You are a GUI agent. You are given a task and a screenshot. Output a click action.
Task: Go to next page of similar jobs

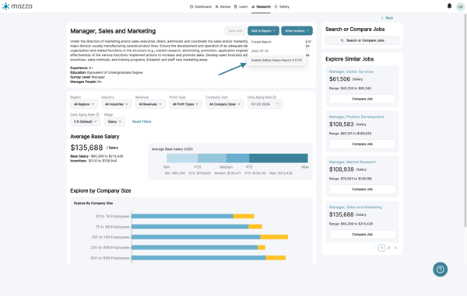point(395,248)
